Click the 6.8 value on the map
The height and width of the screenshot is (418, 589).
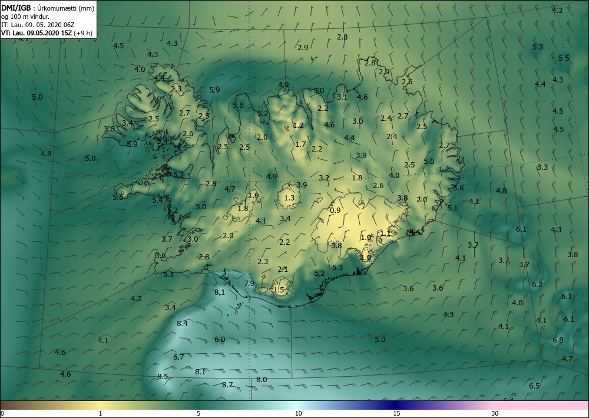click(x=558, y=340)
